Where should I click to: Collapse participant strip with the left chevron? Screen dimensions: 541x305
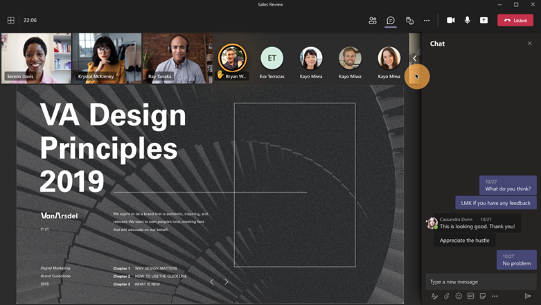tap(415, 58)
